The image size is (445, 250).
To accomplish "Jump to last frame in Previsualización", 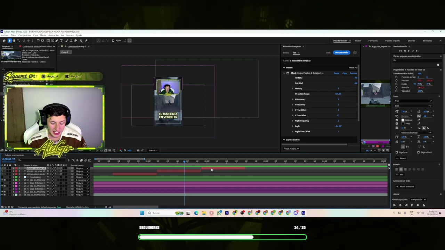I will click(417, 51).
